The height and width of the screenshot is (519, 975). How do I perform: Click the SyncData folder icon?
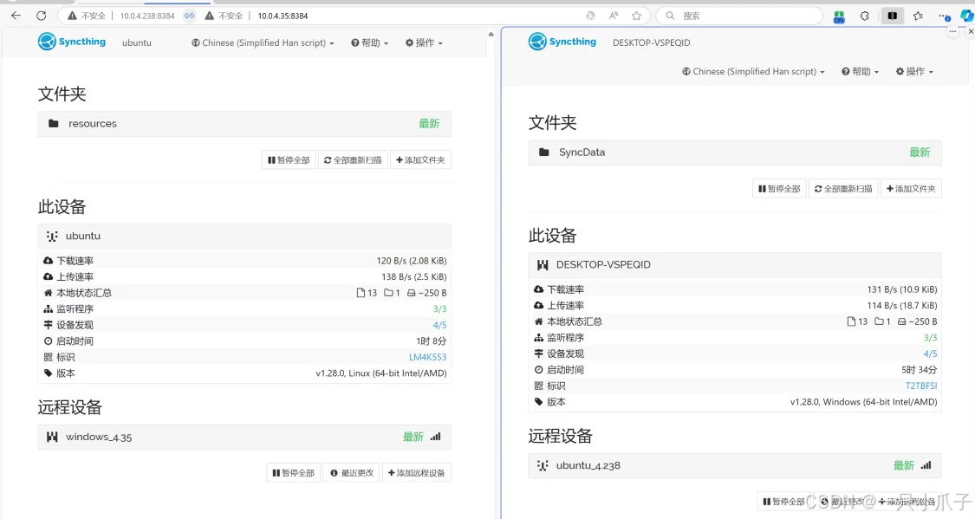pyautogui.click(x=544, y=152)
